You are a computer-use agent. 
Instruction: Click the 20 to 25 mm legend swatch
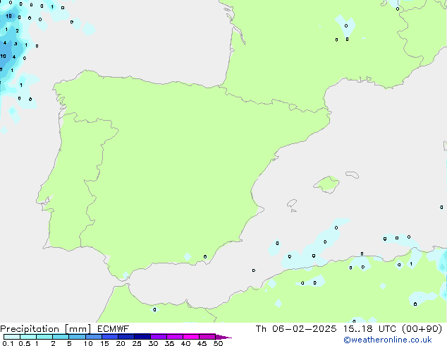[x=126, y=337]
